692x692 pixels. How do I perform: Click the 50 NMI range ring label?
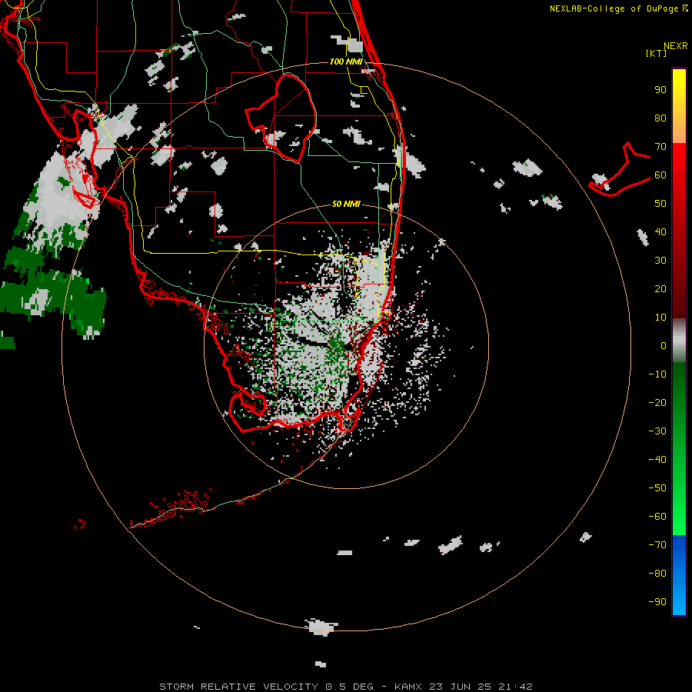pyautogui.click(x=346, y=204)
